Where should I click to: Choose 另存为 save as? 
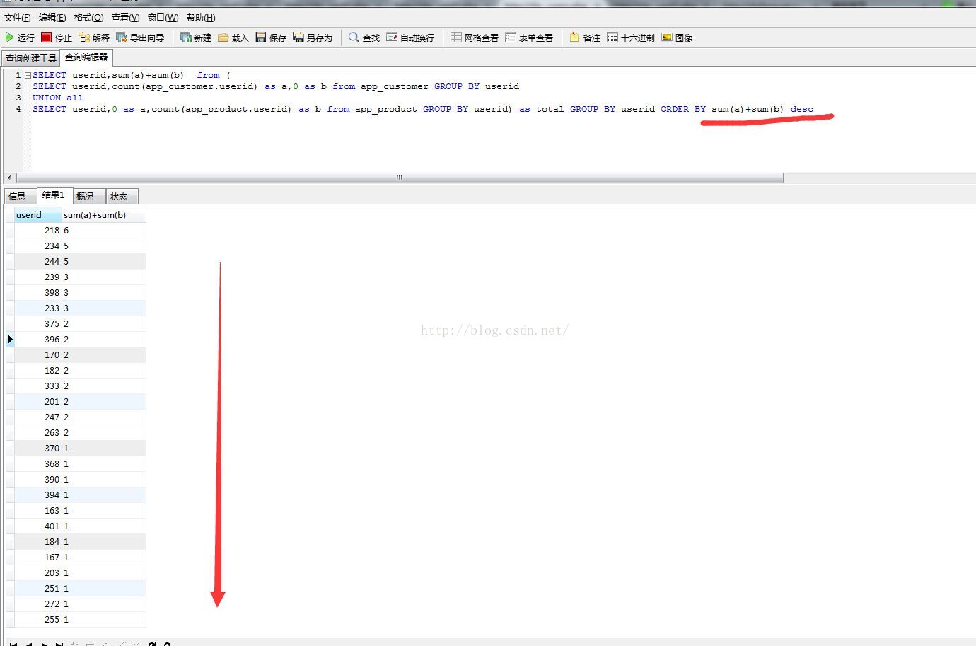point(313,38)
